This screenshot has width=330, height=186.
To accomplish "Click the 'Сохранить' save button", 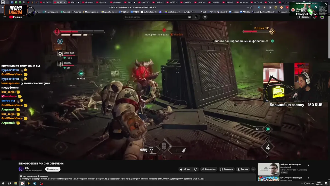I will [x=226, y=169].
